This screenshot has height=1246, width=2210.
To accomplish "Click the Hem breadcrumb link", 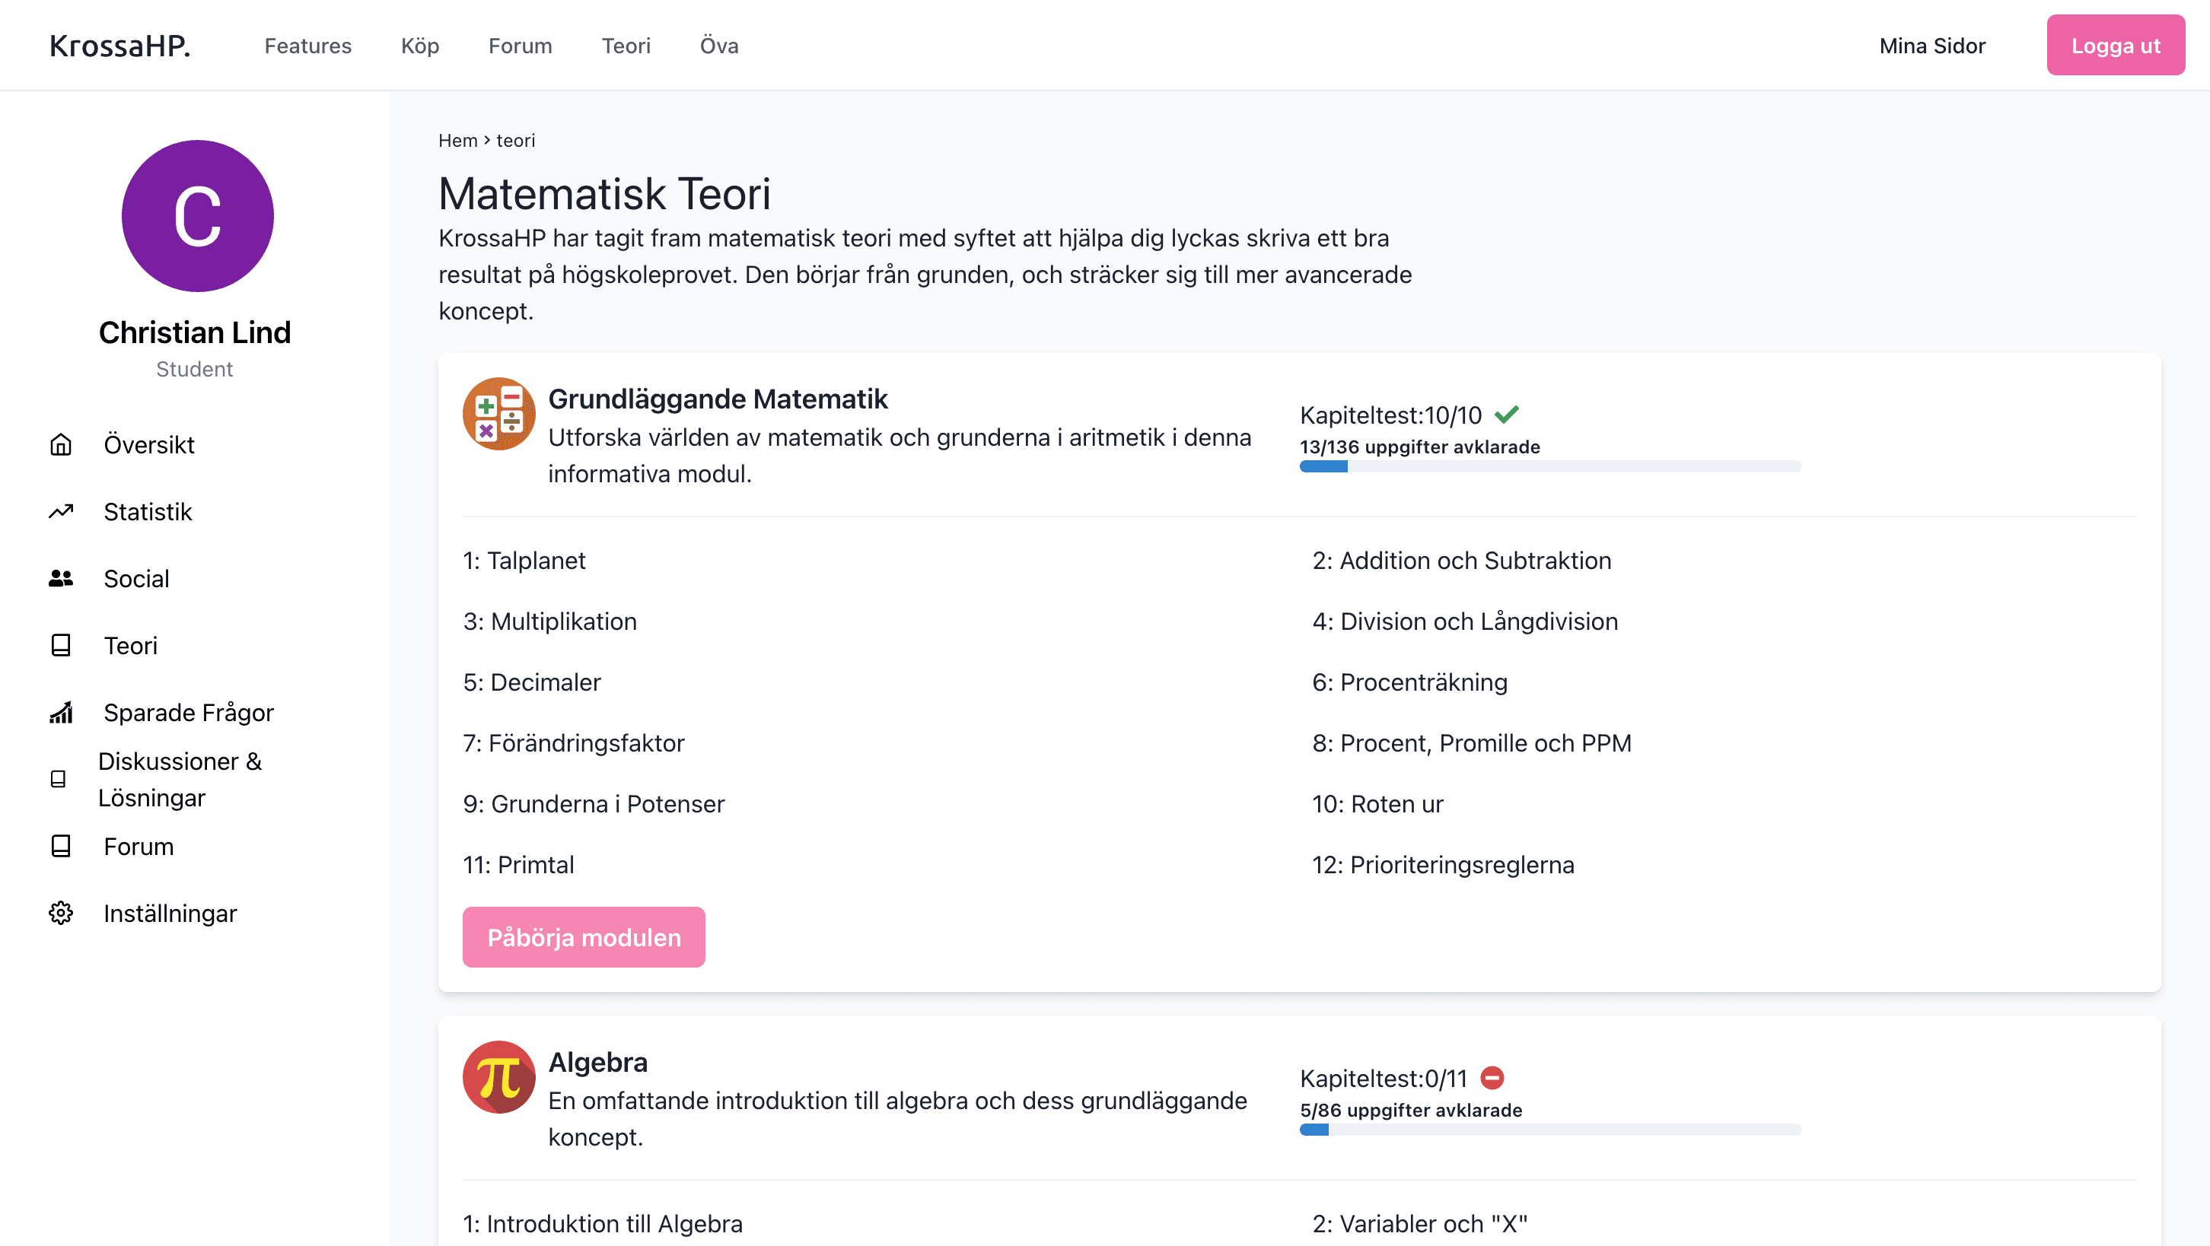I will point(457,141).
